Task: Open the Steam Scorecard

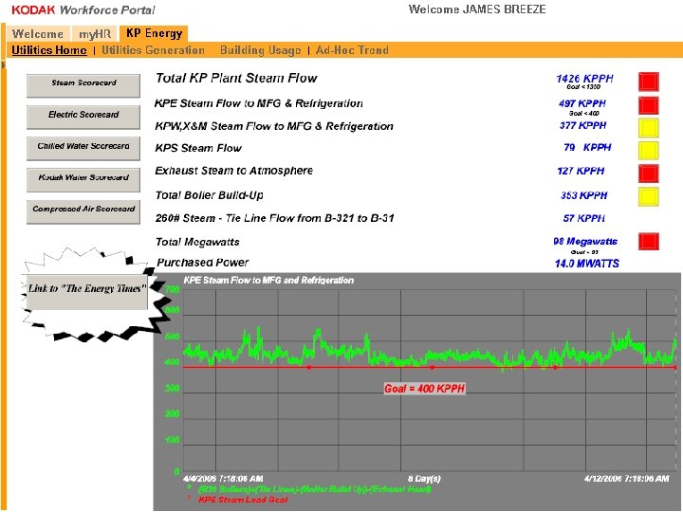Action: click(x=83, y=85)
